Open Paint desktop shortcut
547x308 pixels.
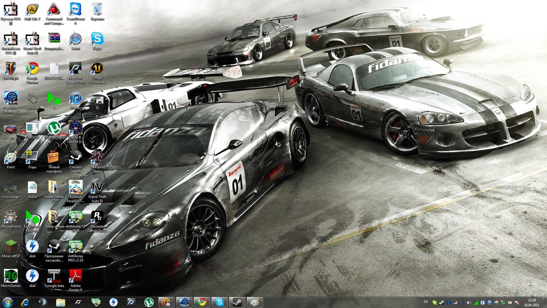pyautogui.click(x=11, y=160)
